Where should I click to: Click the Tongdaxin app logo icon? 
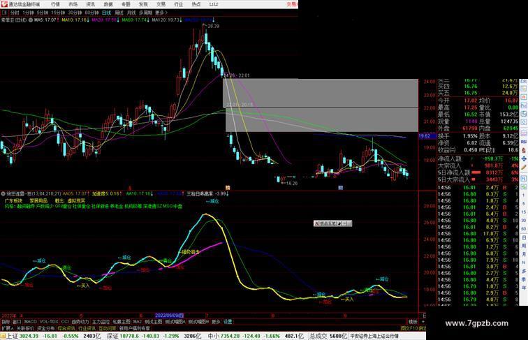[x=3, y=4]
